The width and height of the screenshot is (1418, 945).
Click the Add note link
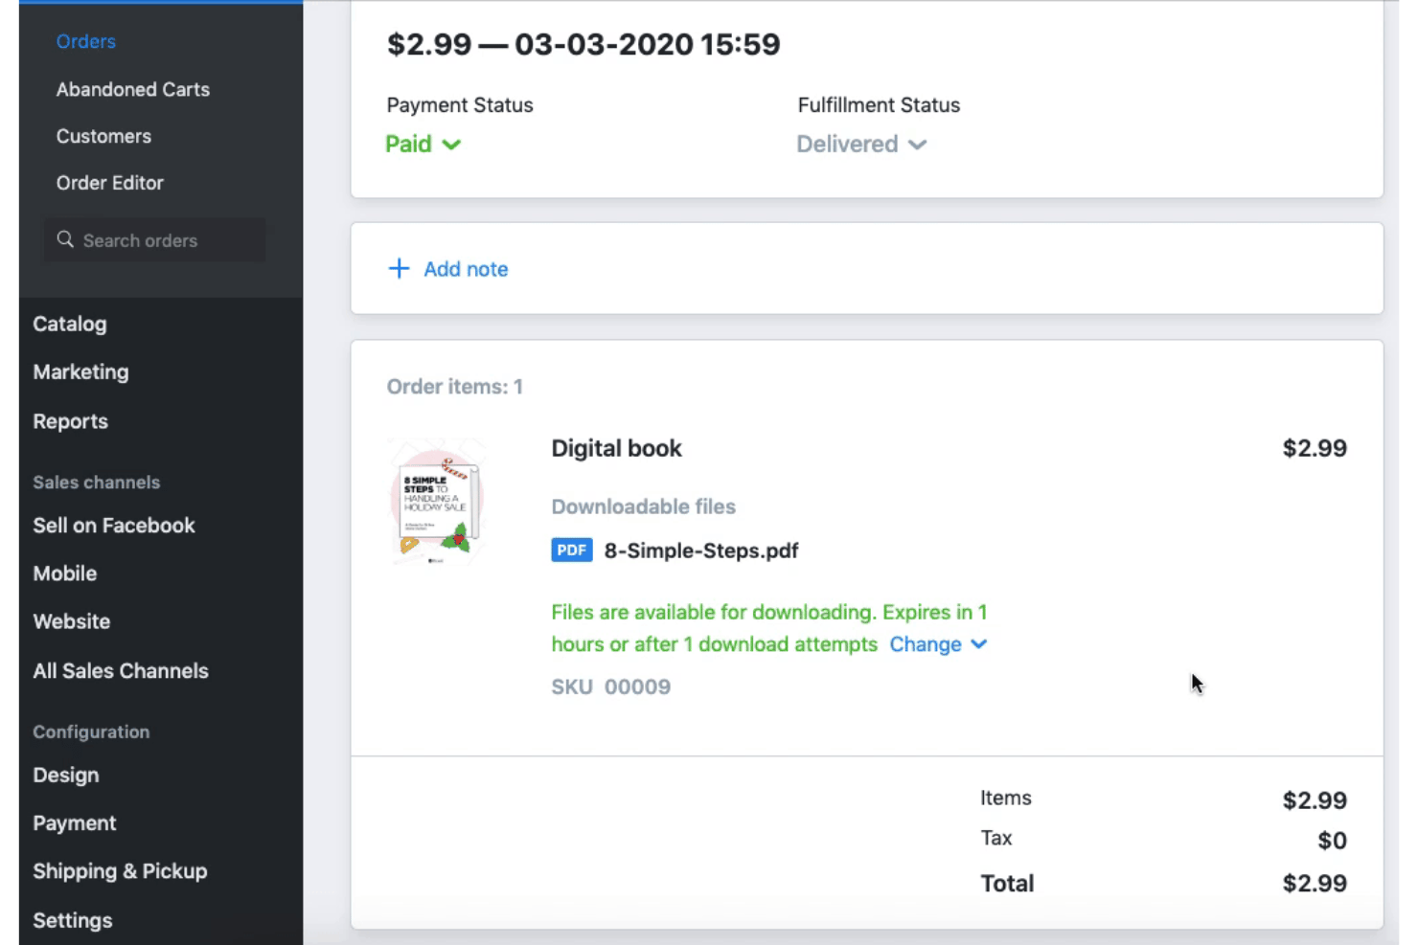tap(466, 269)
